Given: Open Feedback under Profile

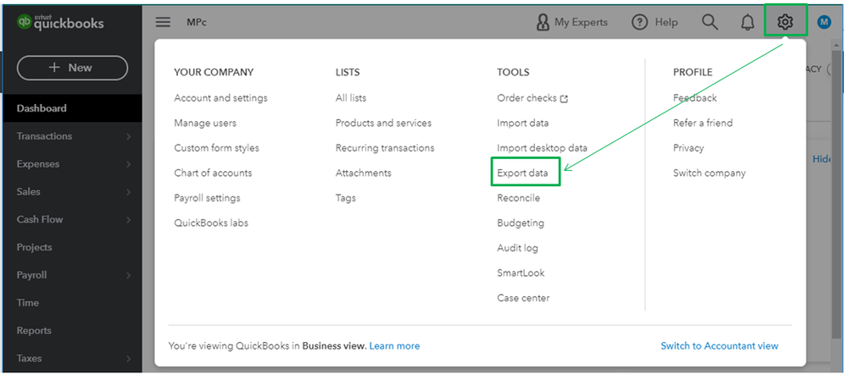Looking at the screenshot, I should (694, 98).
